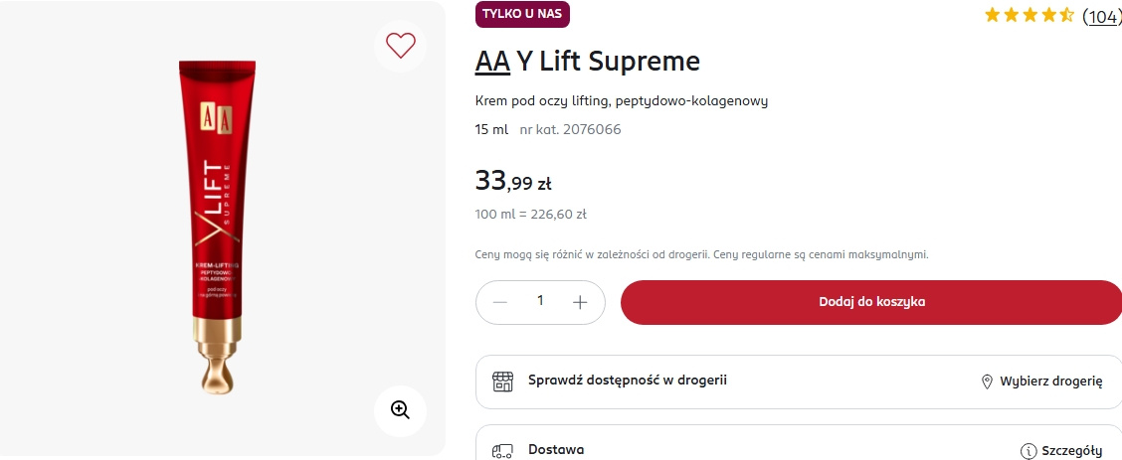1122x460 pixels.
Task: Open the 104 reviews link
Action: tap(1100, 16)
